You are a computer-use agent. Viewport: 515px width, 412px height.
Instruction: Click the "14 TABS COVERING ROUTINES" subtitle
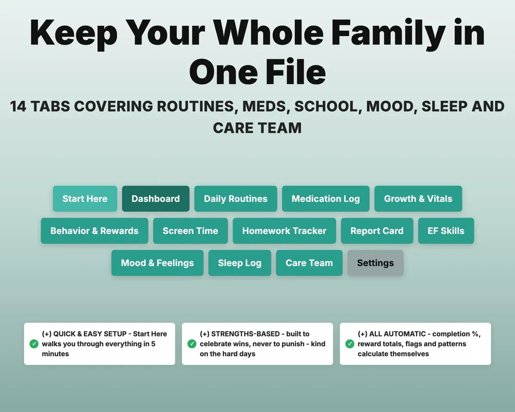[x=257, y=117]
